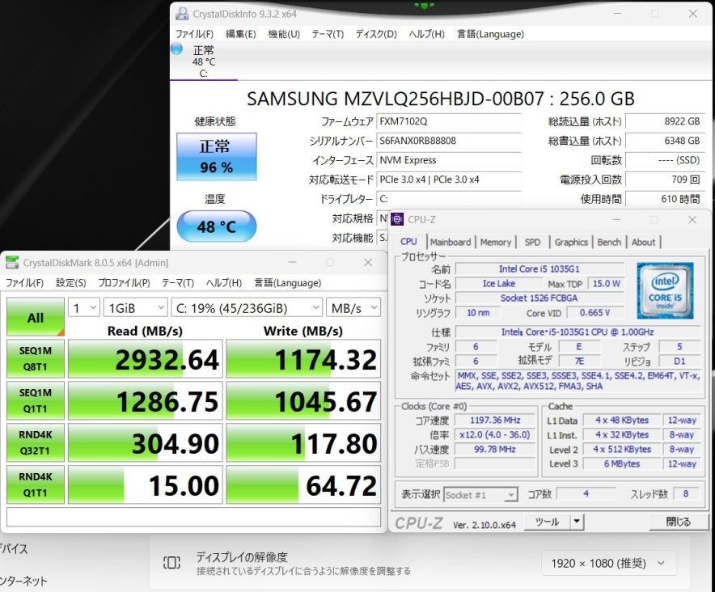This screenshot has width=715, height=592.
Task: Open 言語(Language) menu in CrystalDiskInfo
Action: [490, 34]
